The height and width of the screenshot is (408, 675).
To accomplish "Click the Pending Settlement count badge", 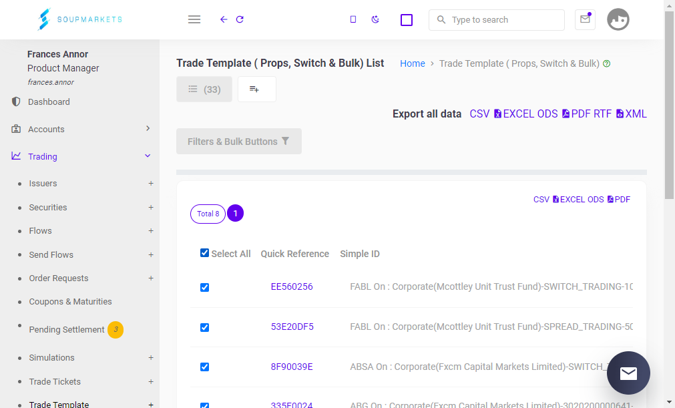I will (116, 330).
